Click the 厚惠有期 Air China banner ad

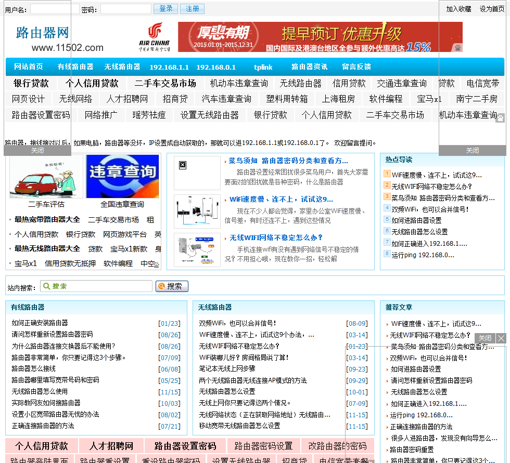(x=320, y=37)
